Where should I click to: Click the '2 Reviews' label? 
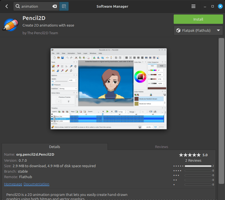(x=193, y=161)
